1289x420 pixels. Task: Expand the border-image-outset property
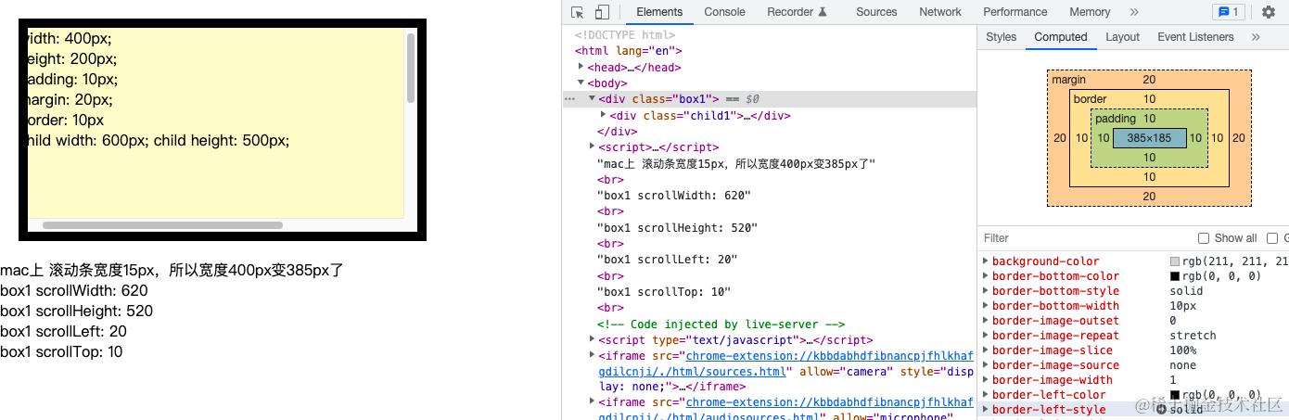pos(986,321)
